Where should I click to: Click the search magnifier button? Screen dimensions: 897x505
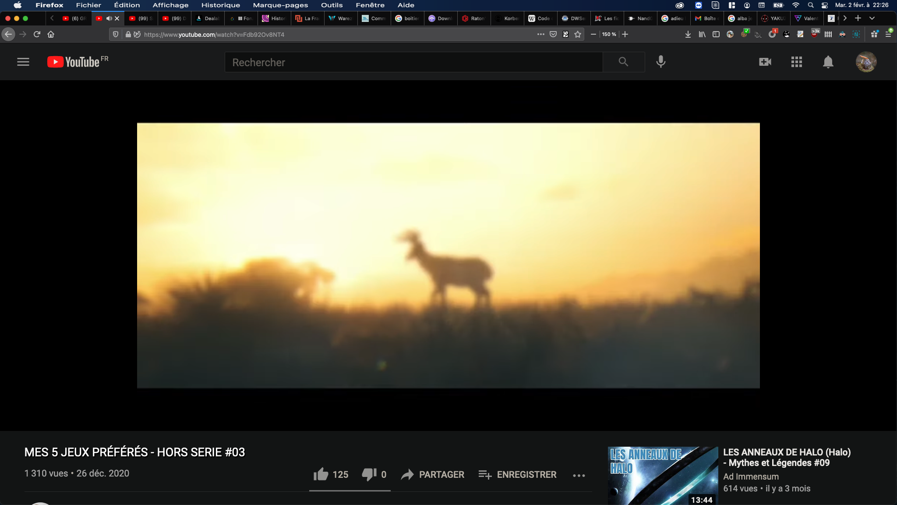(623, 62)
